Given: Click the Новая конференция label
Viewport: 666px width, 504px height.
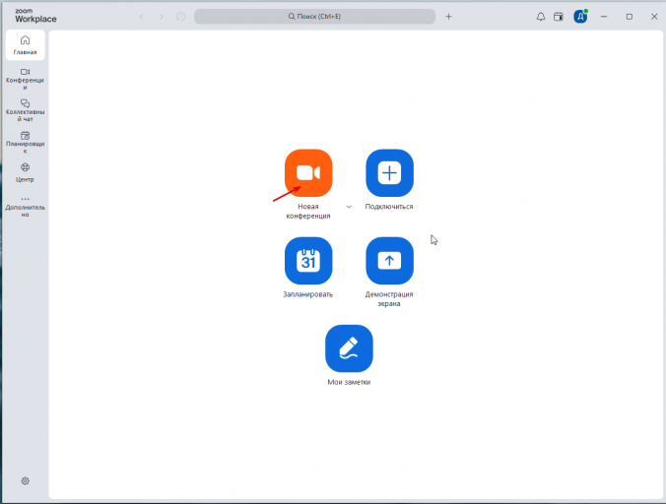Looking at the screenshot, I should (x=308, y=212).
